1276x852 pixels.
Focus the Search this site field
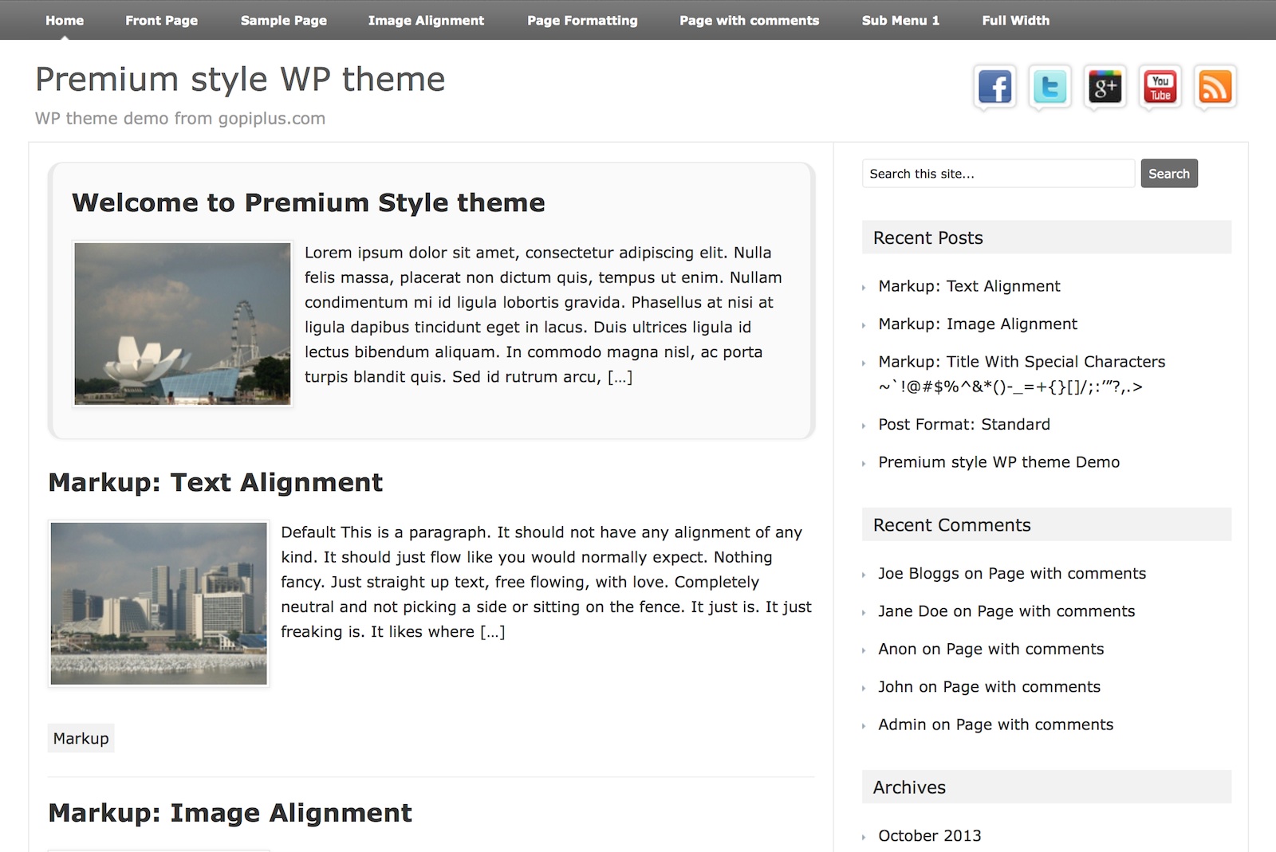tap(998, 174)
